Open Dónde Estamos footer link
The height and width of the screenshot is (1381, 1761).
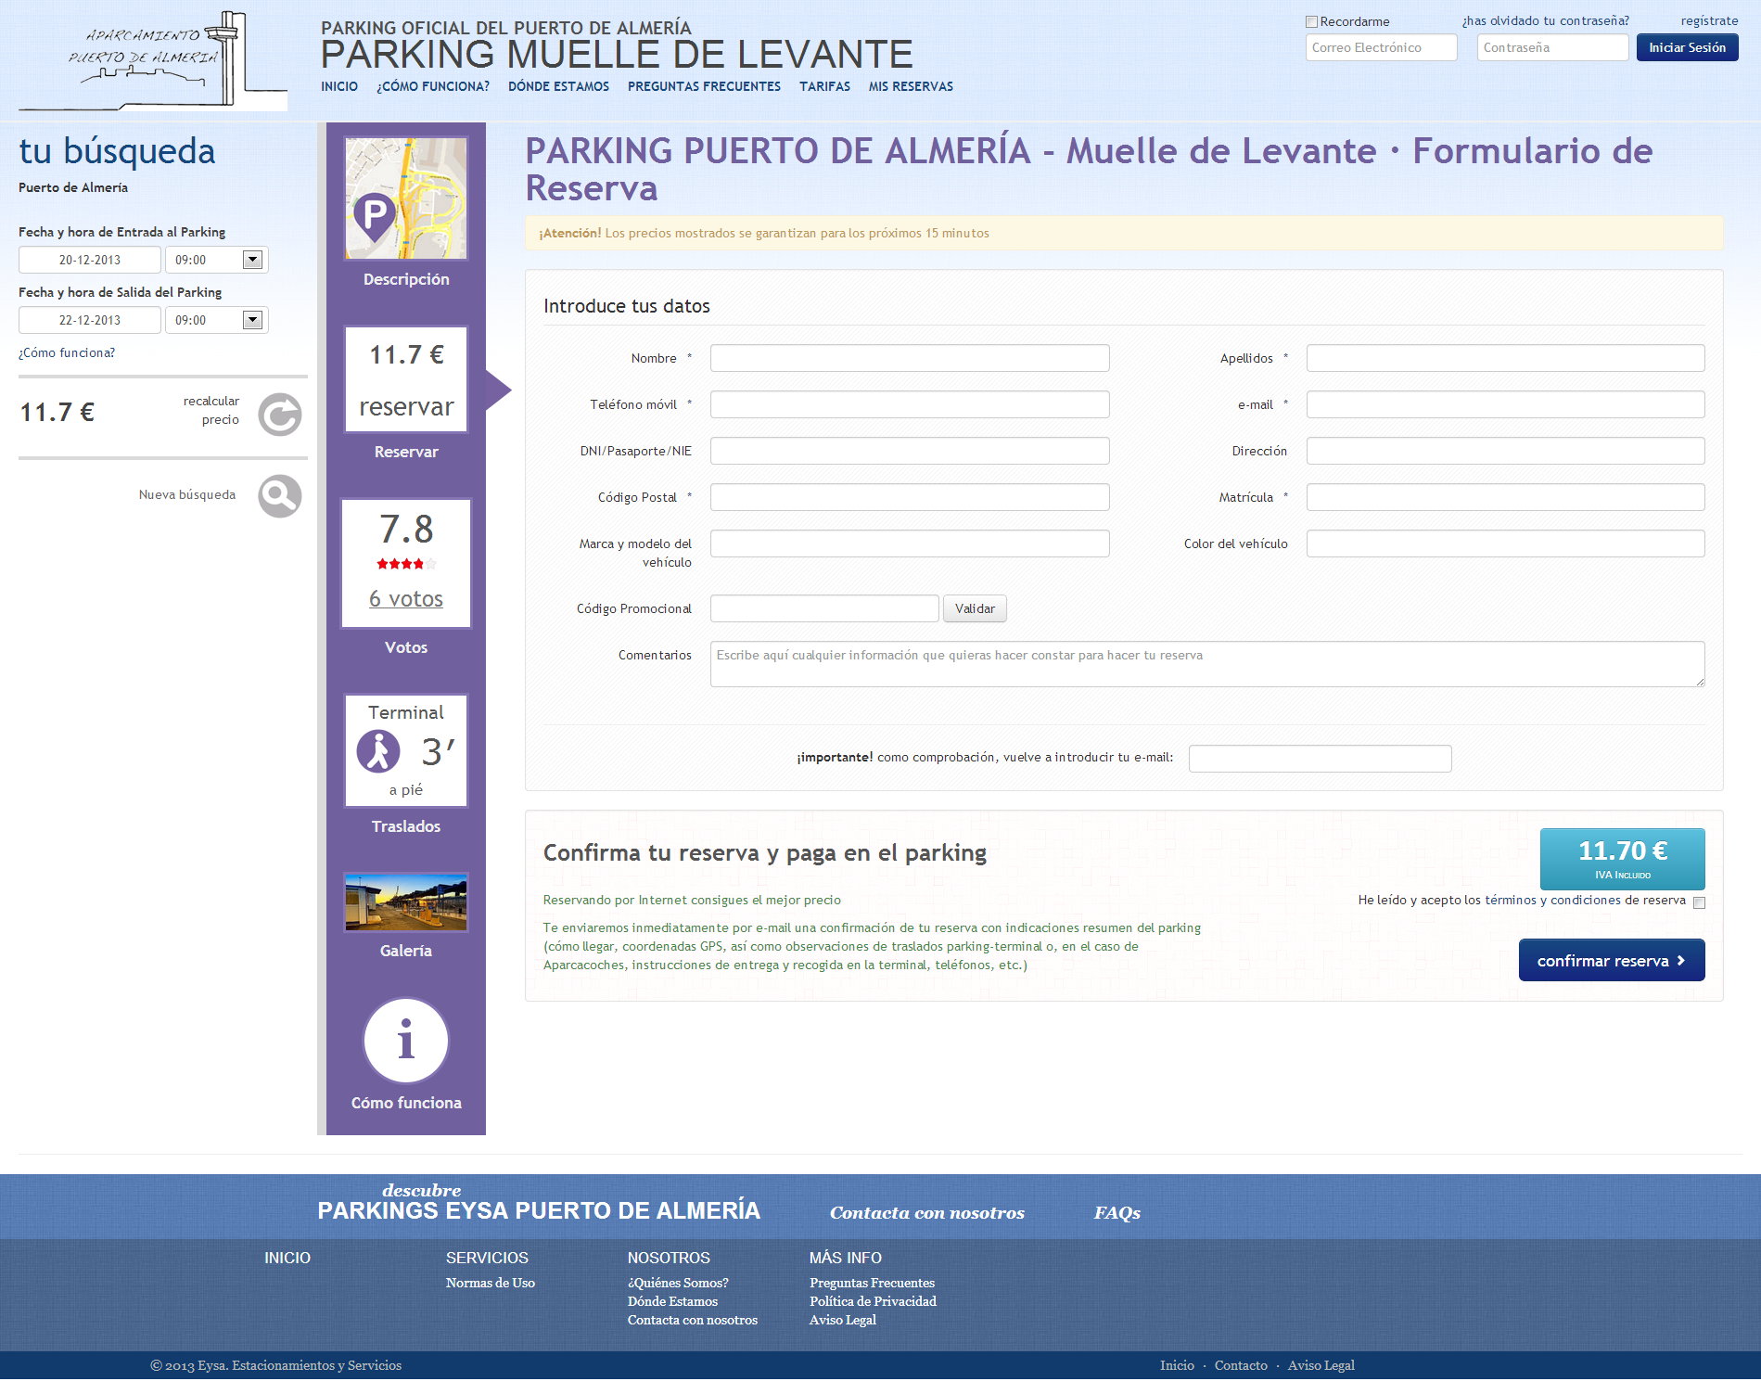(x=672, y=1301)
